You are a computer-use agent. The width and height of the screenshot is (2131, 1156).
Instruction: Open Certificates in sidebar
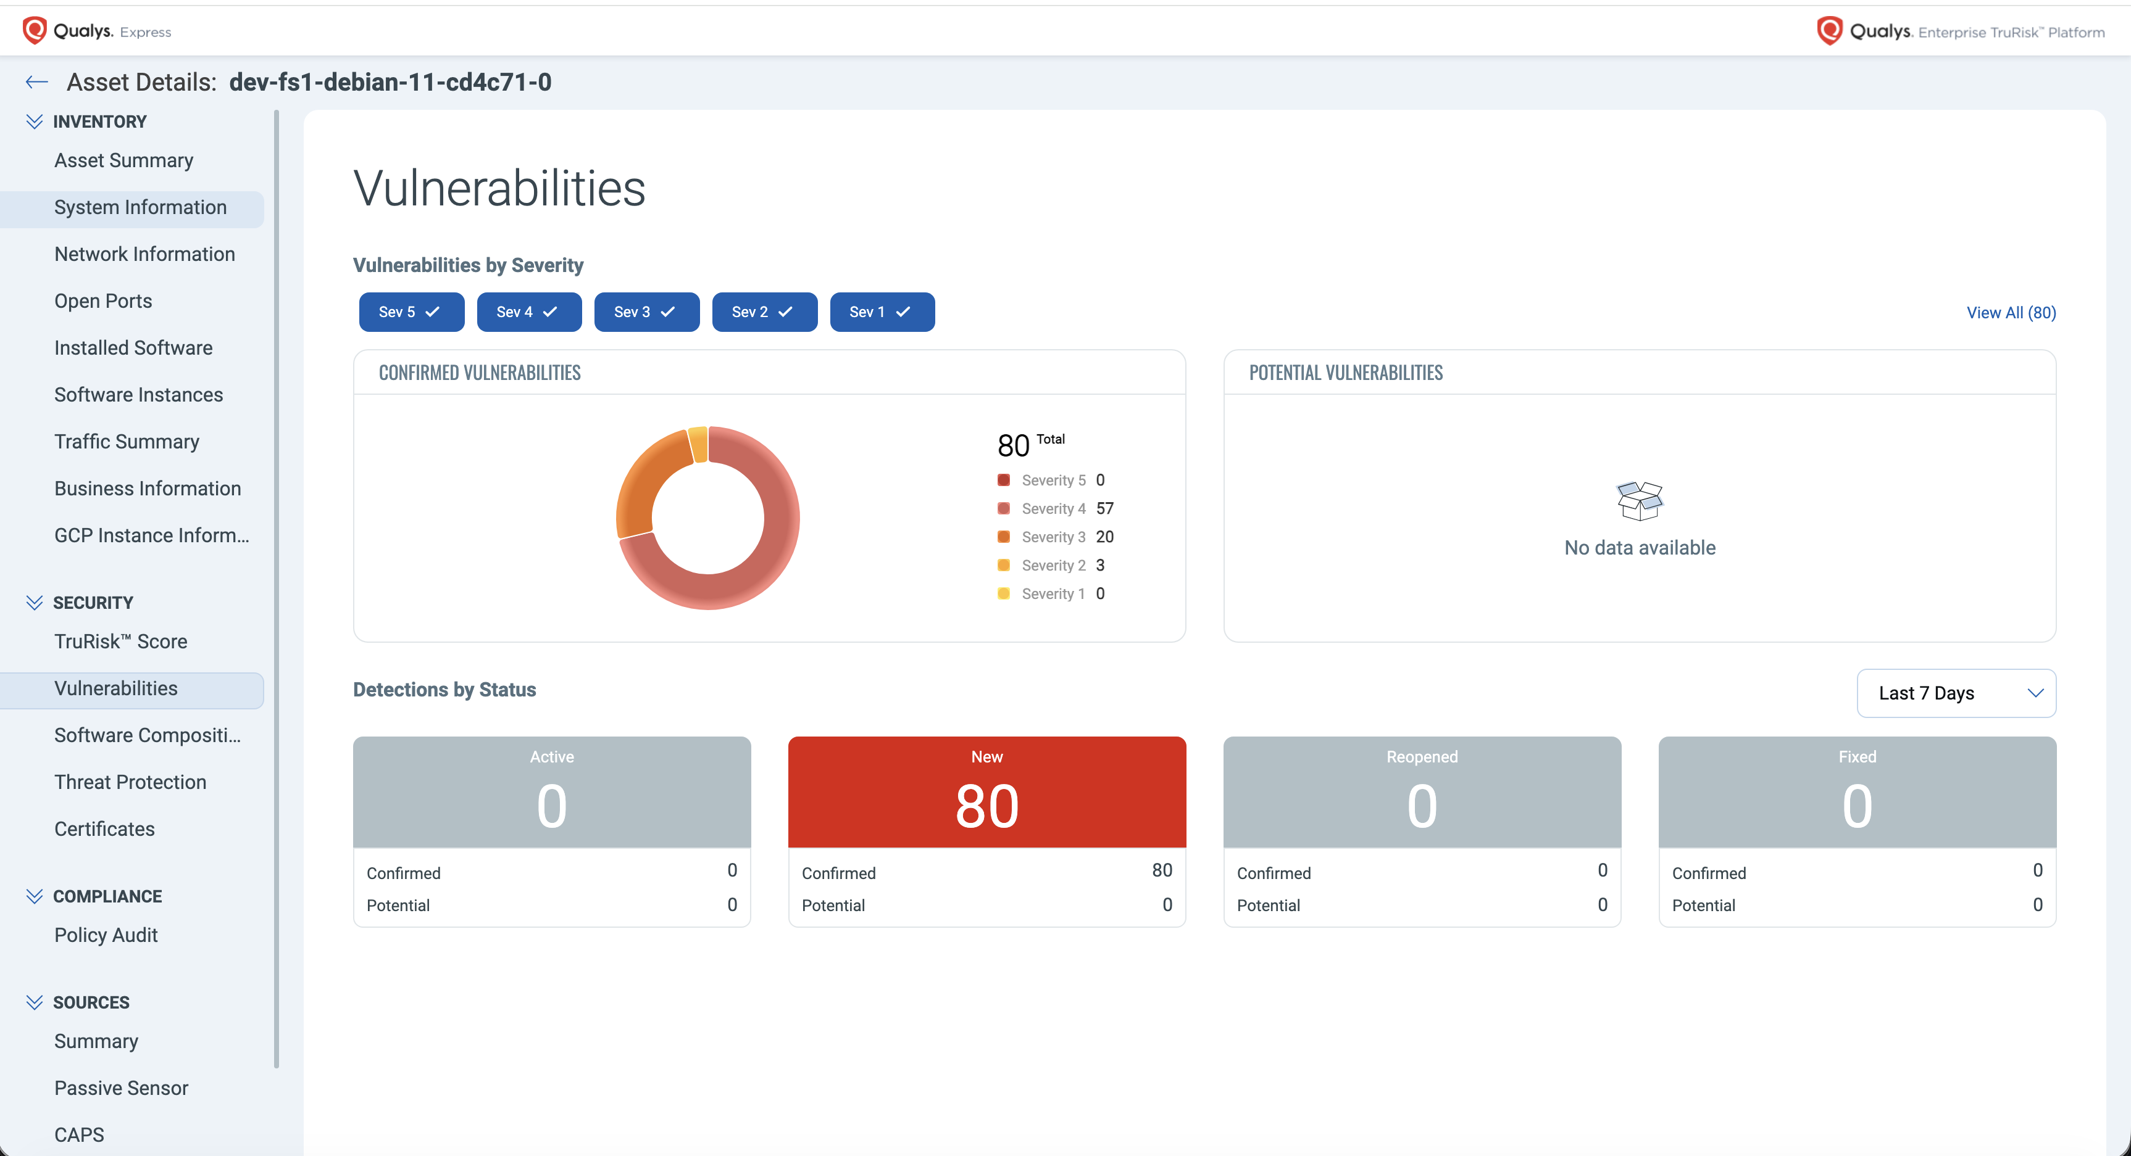104,830
